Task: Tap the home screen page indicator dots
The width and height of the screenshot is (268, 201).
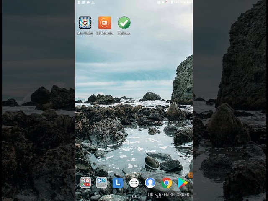Action: coord(134,173)
